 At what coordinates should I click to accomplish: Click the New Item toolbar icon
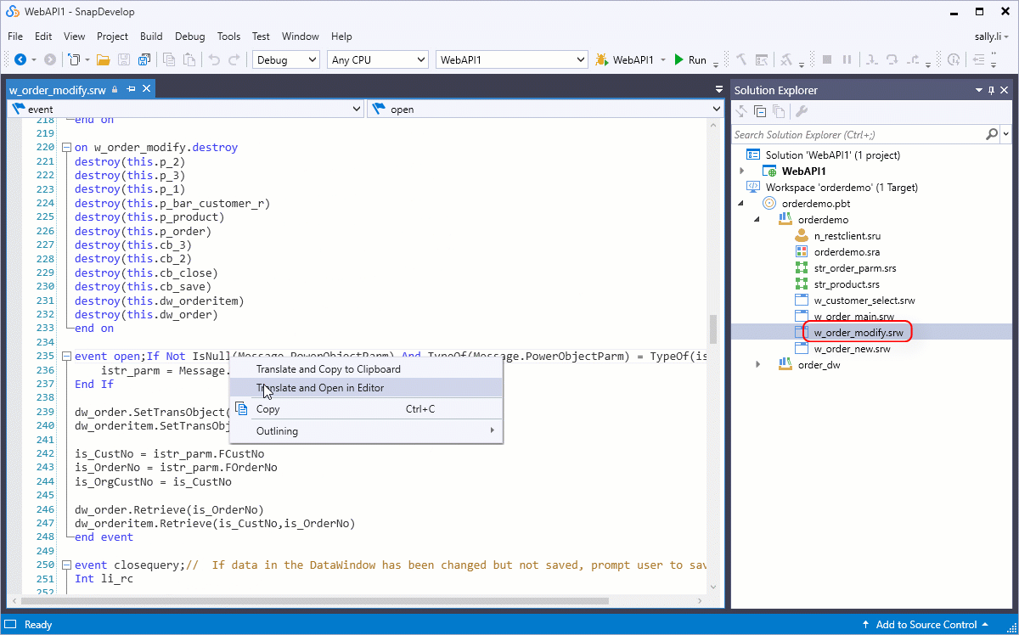75,59
